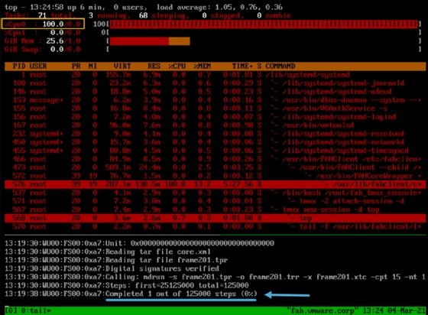Image resolution: width=428 pixels, height=315 pixels.
Task: Select the systemd-journald process row
Action: [x=215, y=83]
